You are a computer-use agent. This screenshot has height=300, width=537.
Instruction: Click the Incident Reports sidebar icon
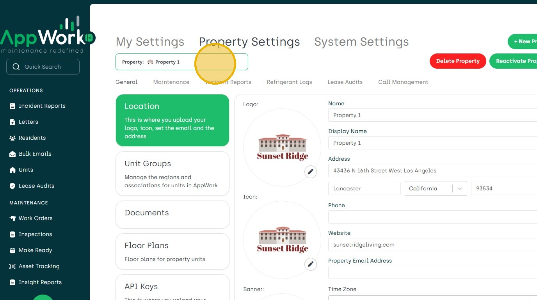tap(12, 106)
